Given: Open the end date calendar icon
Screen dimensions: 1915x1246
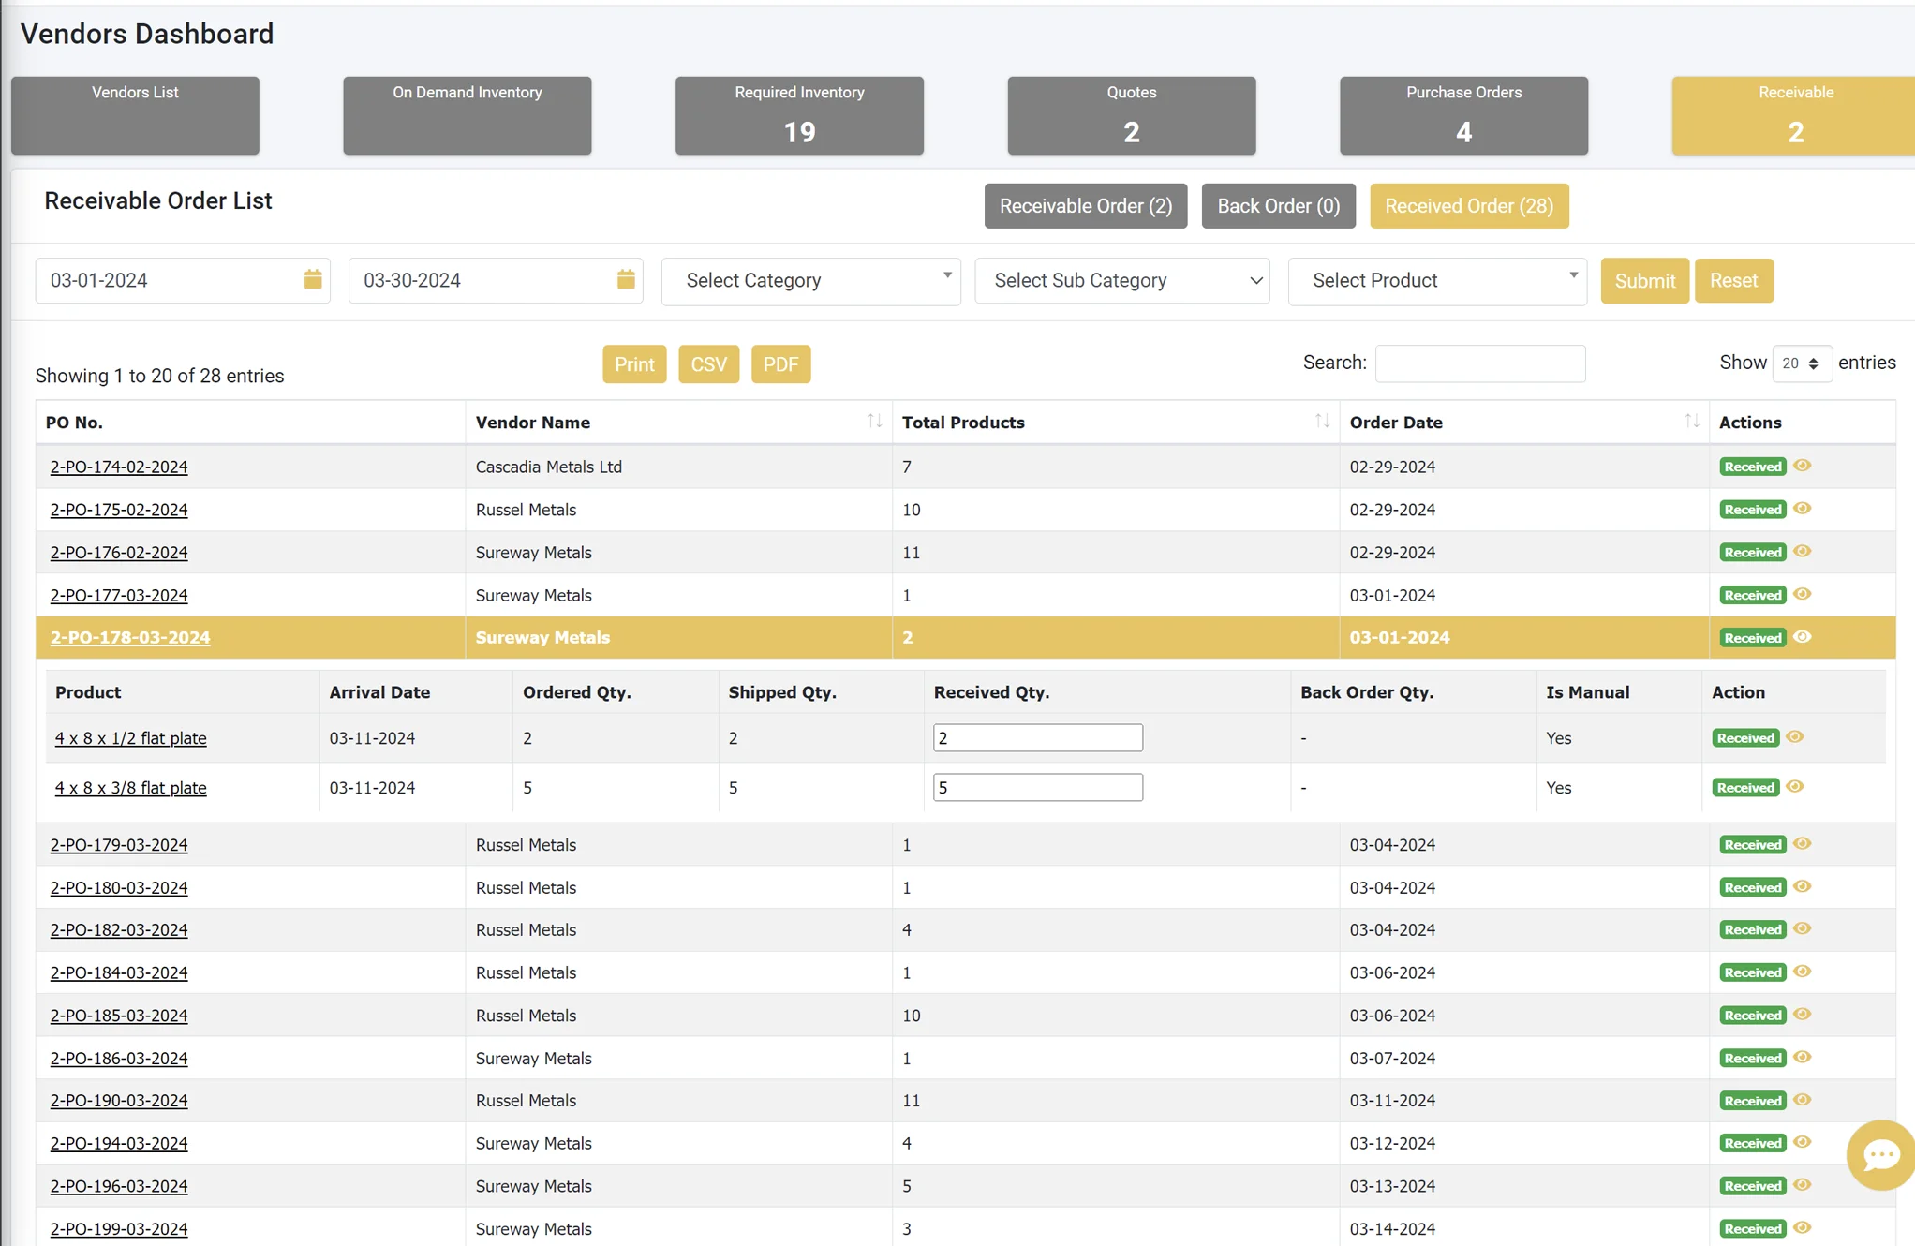Looking at the screenshot, I should click(626, 279).
